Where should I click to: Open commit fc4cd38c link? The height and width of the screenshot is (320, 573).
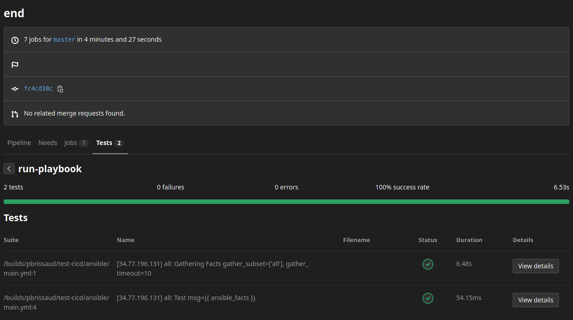click(39, 88)
